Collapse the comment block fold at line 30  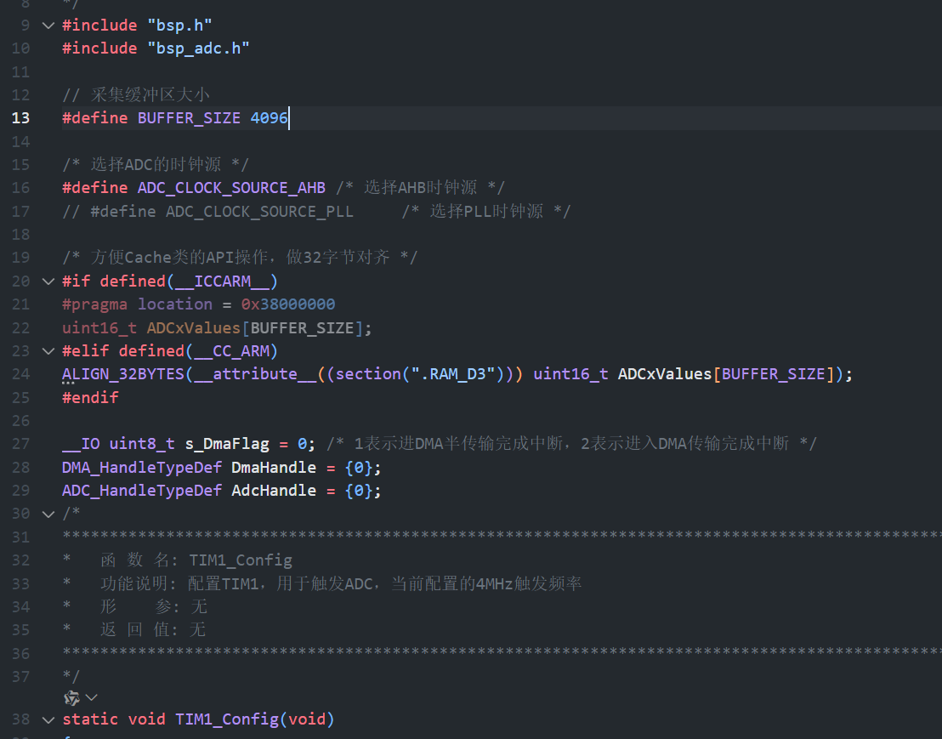tap(48, 514)
